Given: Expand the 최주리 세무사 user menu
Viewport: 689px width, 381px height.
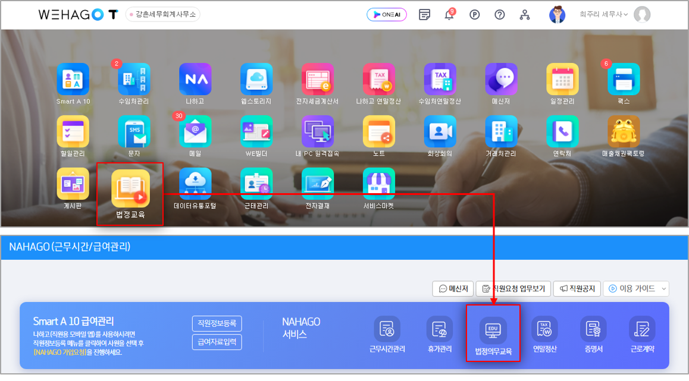Looking at the screenshot, I should (603, 15).
